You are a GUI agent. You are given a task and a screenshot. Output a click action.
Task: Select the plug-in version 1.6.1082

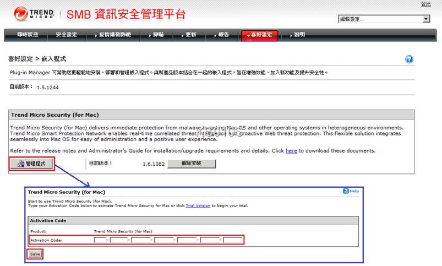click(x=154, y=164)
